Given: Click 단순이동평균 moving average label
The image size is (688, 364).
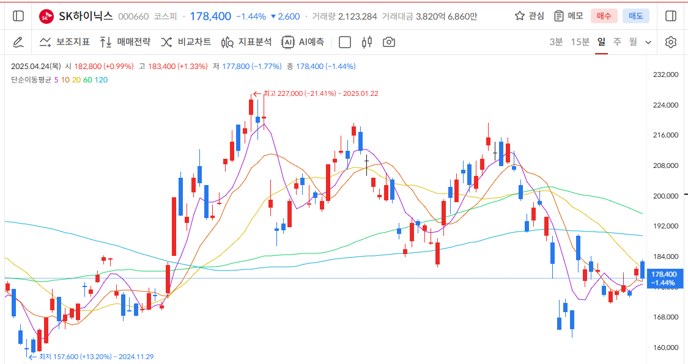Looking at the screenshot, I should tap(31, 80).
